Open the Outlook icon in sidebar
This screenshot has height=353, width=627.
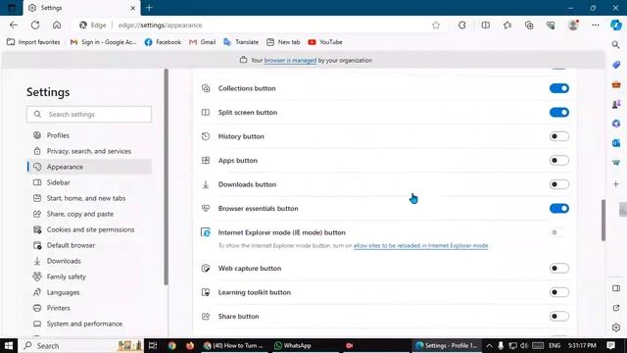[616, 143]
